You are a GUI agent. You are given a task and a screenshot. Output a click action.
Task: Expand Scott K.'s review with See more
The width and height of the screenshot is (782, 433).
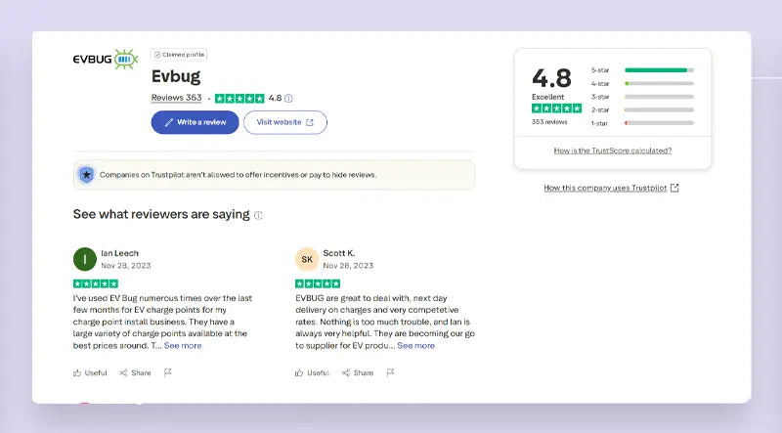pyautogui.click(x=415, y=345)
